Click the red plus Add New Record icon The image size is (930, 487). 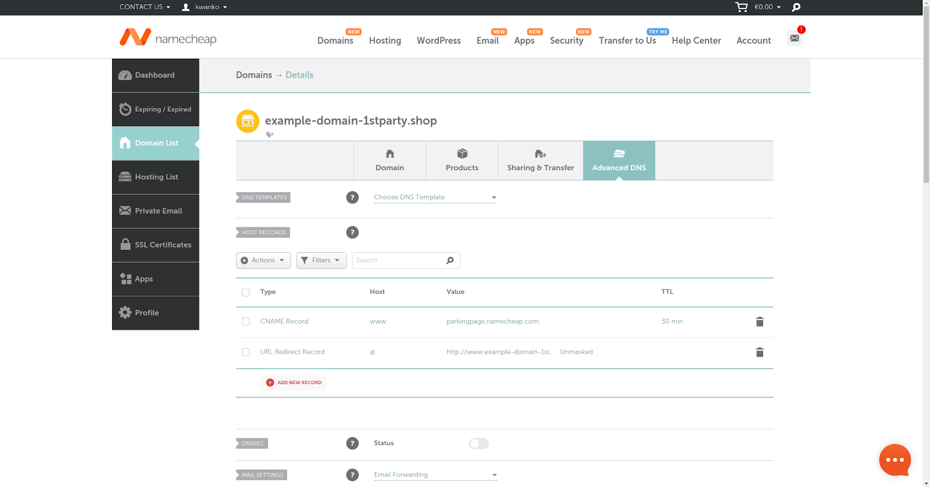click(x=270, y=382)
